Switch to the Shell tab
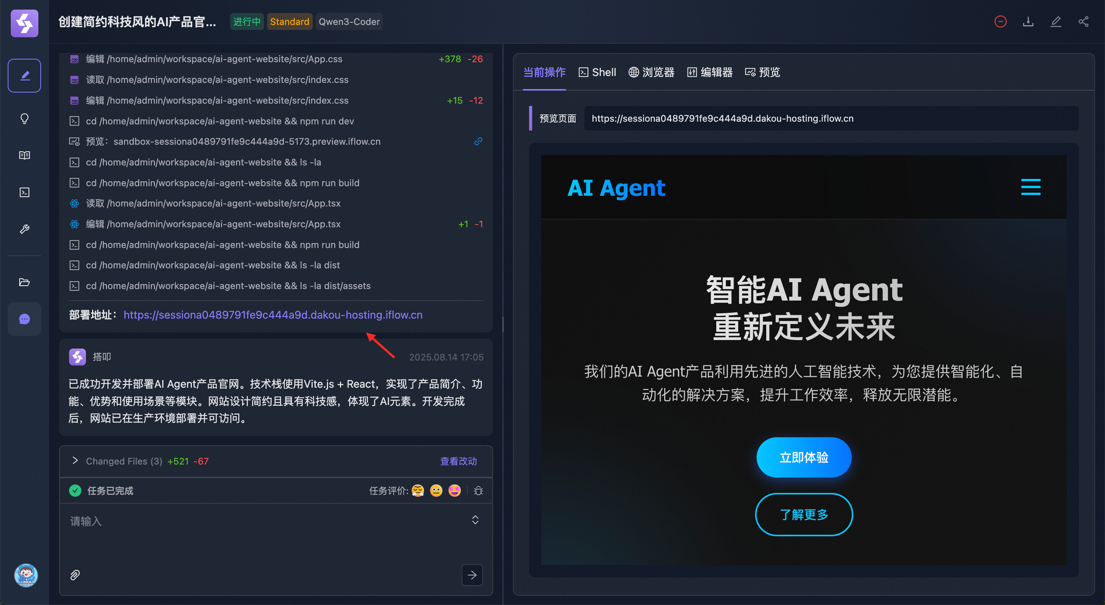1105x605 pixels. point(597,72)
